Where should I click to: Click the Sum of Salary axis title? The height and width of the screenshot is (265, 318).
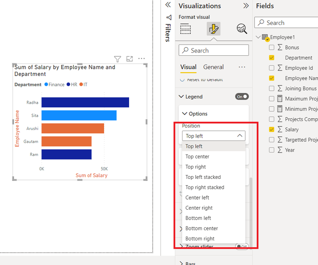92,176
